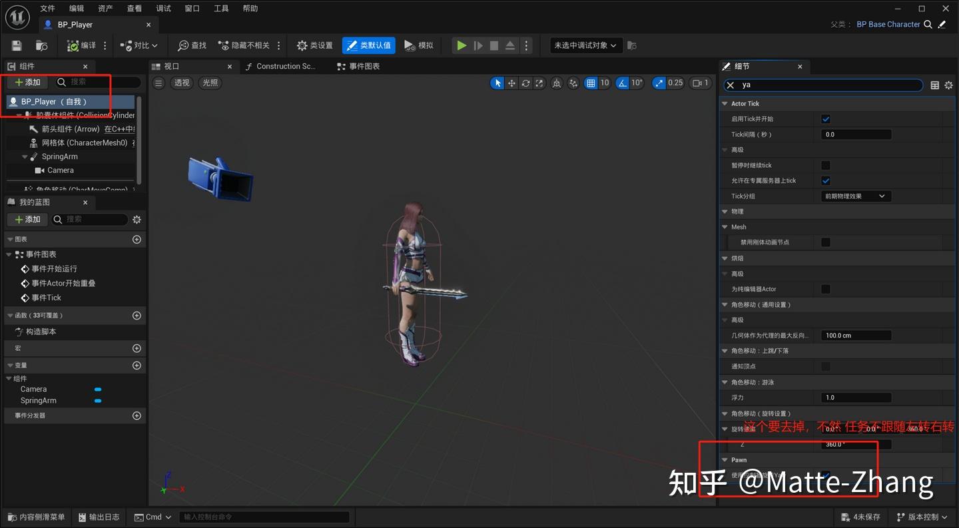Select the viewport Scale tool
Image resolution: width=959 pixels, height=528 pixels.
(x=539, y=83)
